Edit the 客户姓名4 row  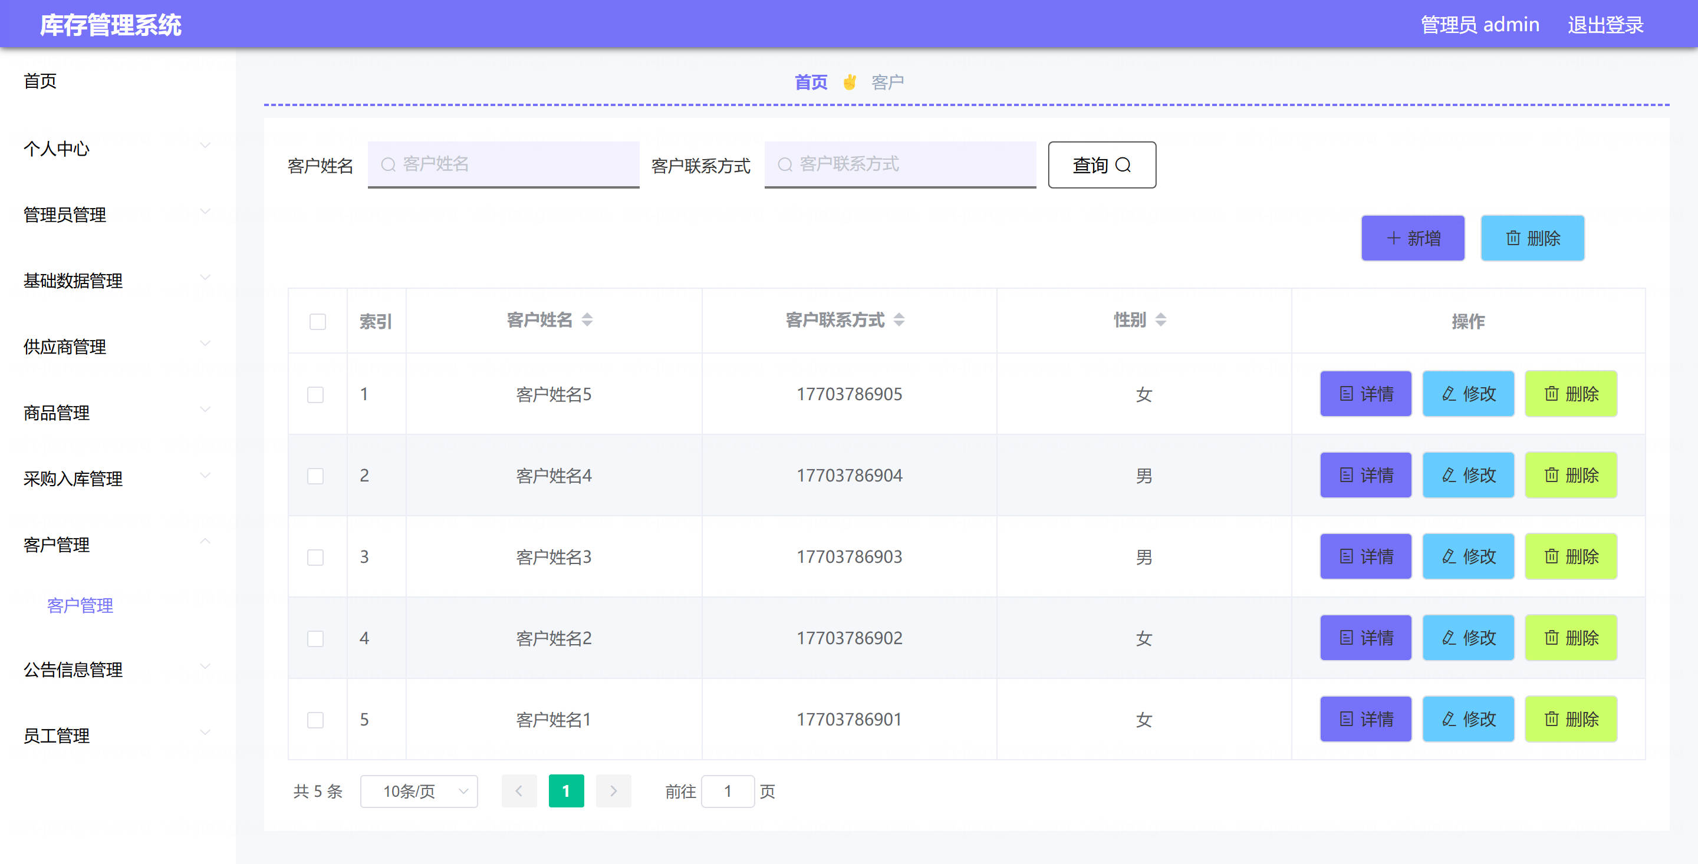(x=1468, y=474)
